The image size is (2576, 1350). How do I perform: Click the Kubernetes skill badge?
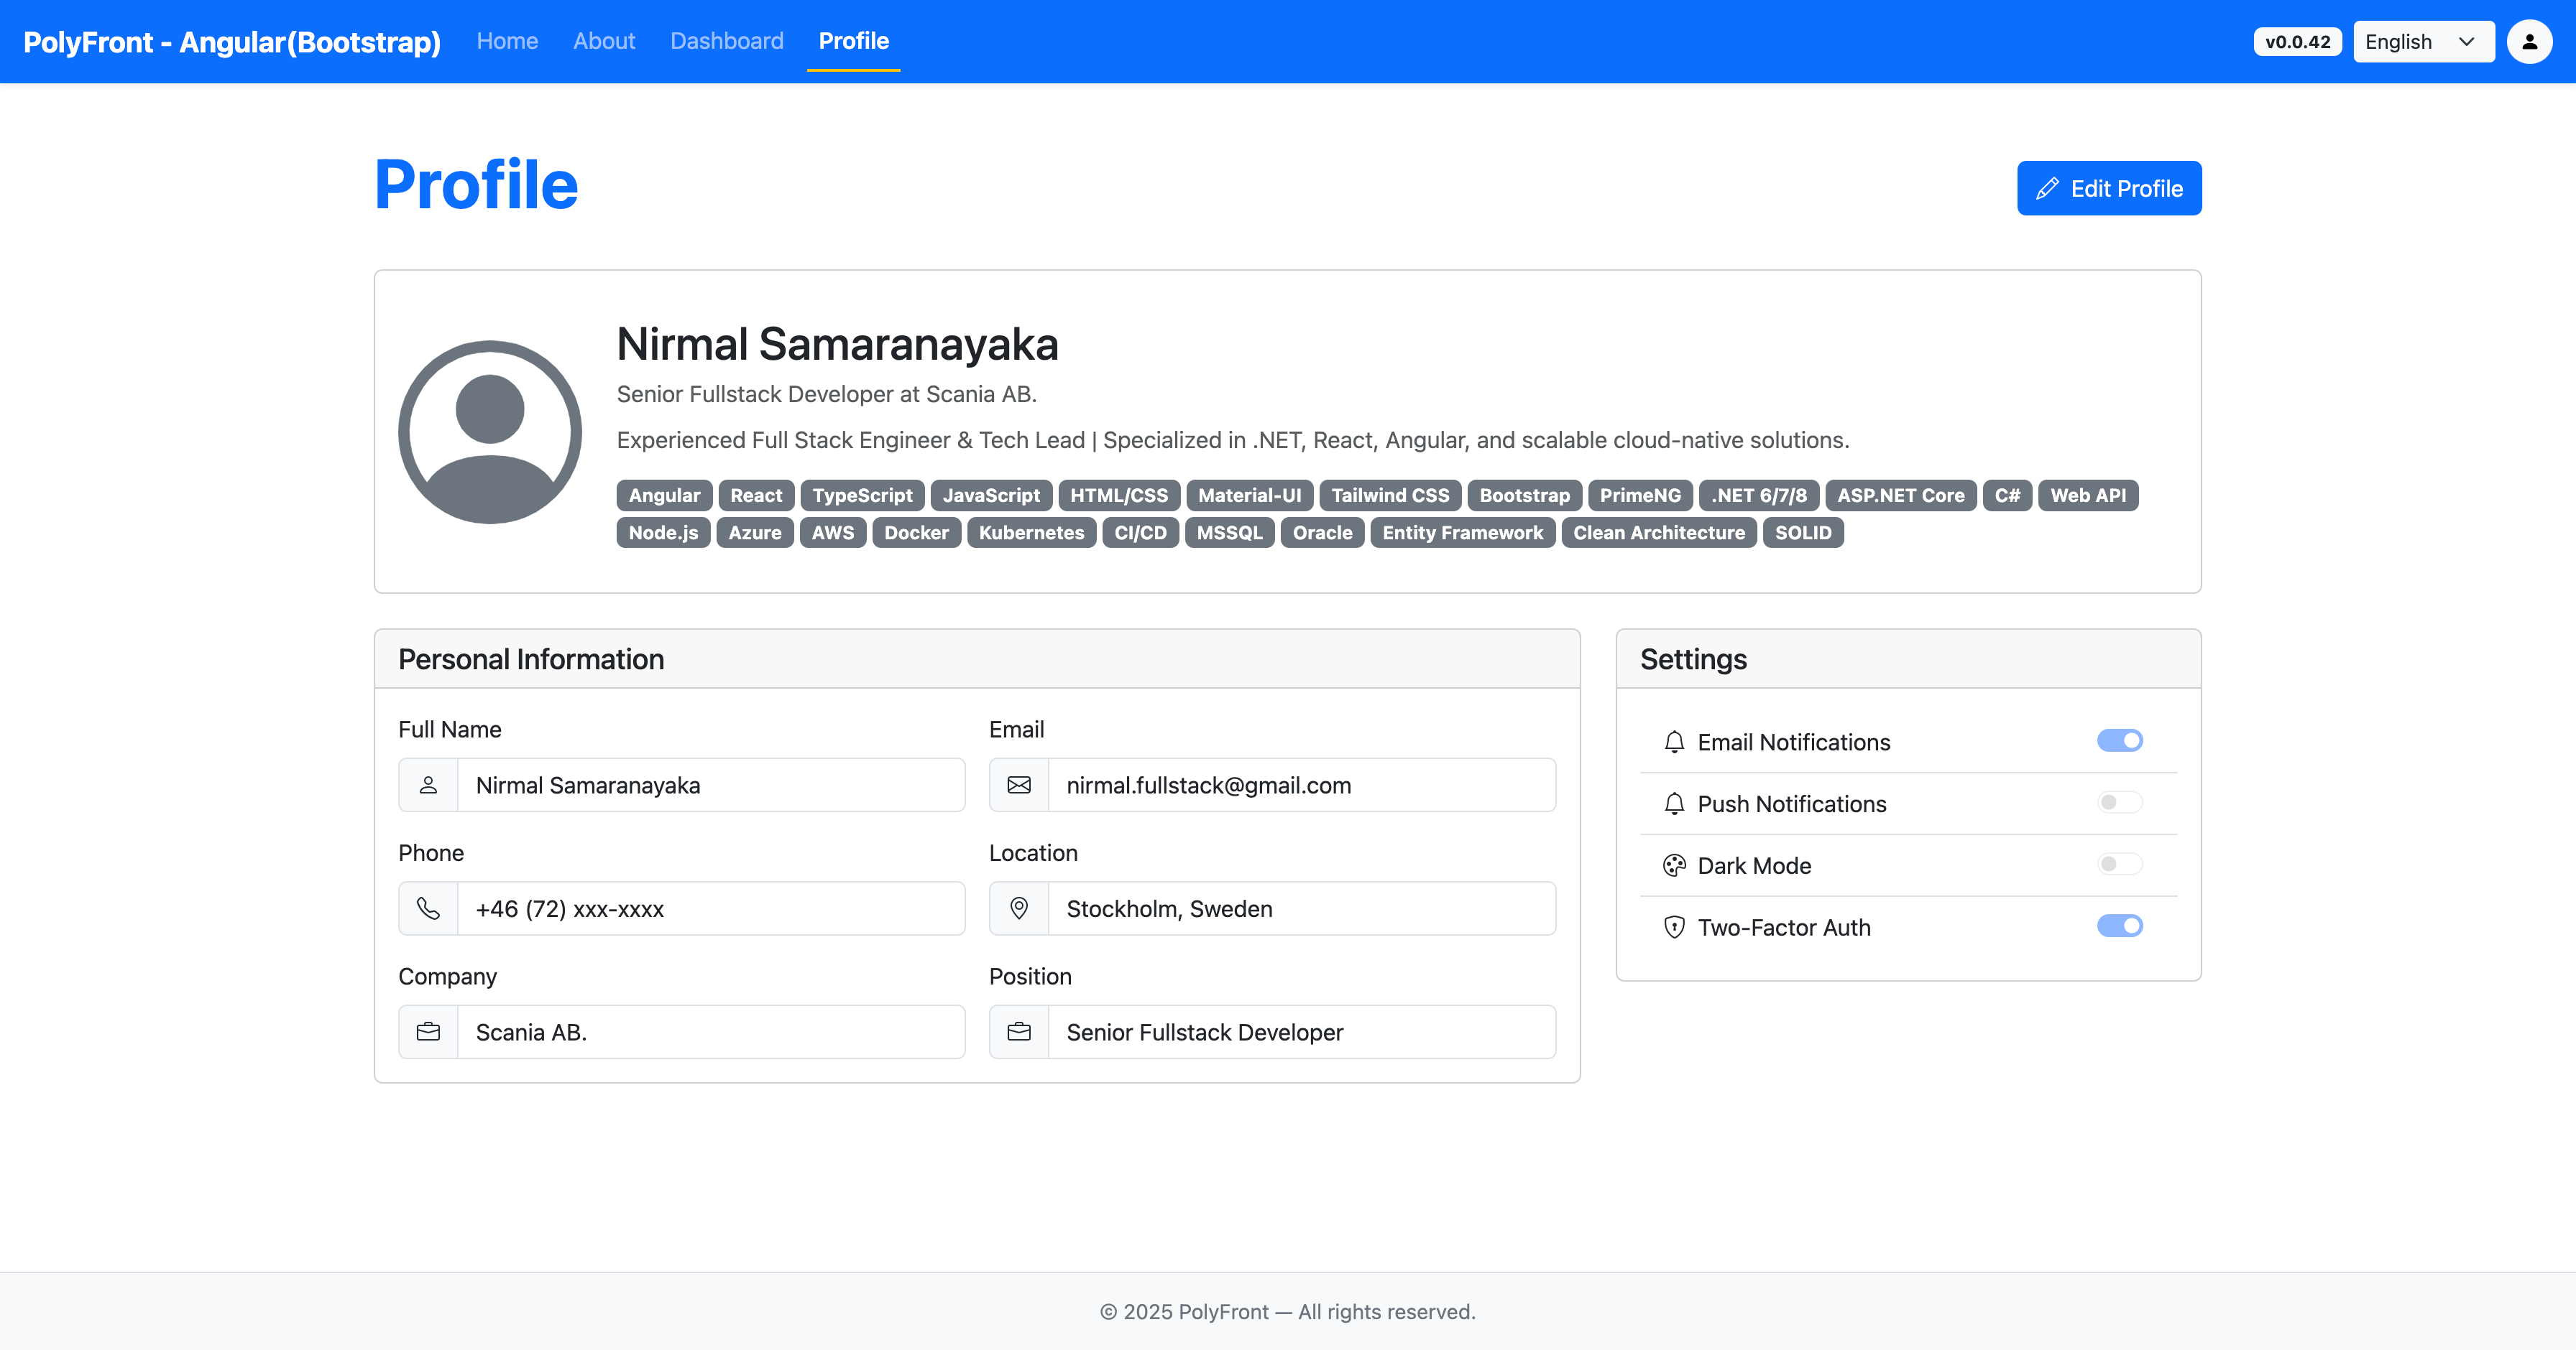pyautogui.click(x=1031, y=531)
